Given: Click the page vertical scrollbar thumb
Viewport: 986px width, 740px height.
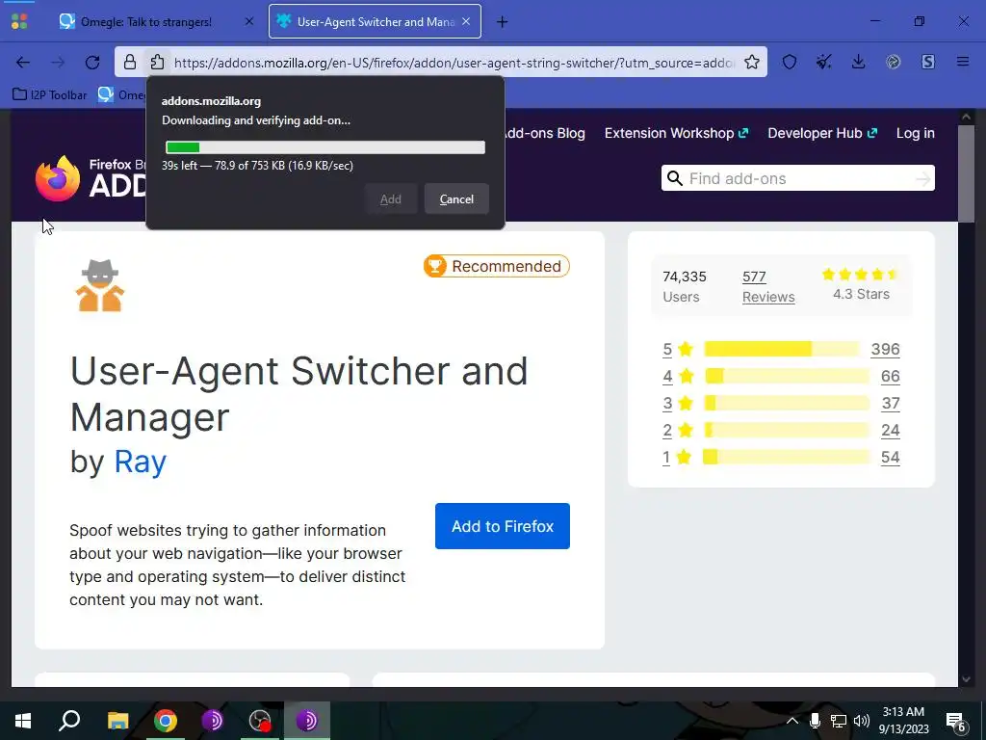Looking at the screenshot, I should 966,173.
